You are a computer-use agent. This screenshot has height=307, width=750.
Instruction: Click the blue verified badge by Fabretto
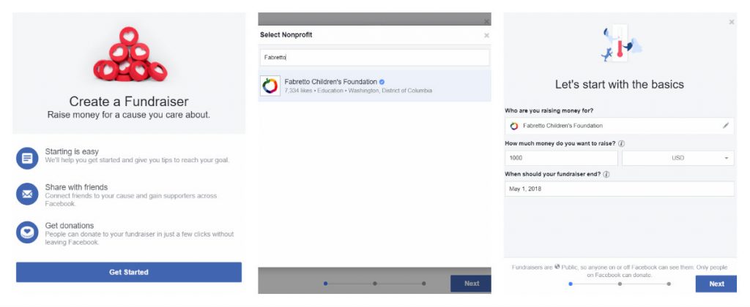pos(382,82)
